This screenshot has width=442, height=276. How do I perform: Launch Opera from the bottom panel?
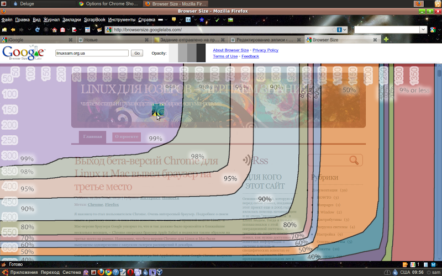pos(130,272)
